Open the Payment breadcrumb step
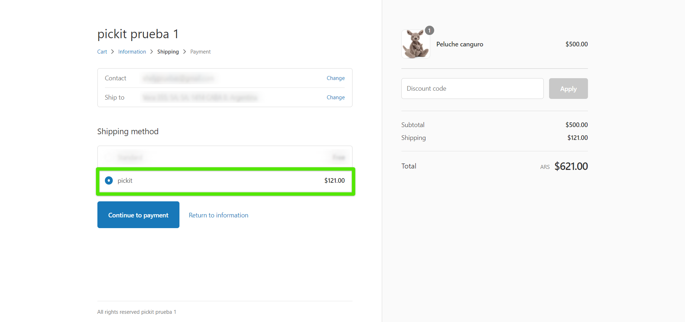 tap(200, 52)
